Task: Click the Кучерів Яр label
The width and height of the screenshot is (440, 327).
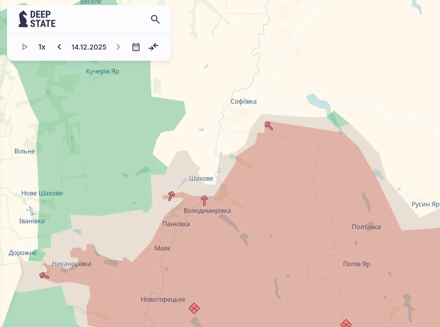Action: tap(102, 72)
